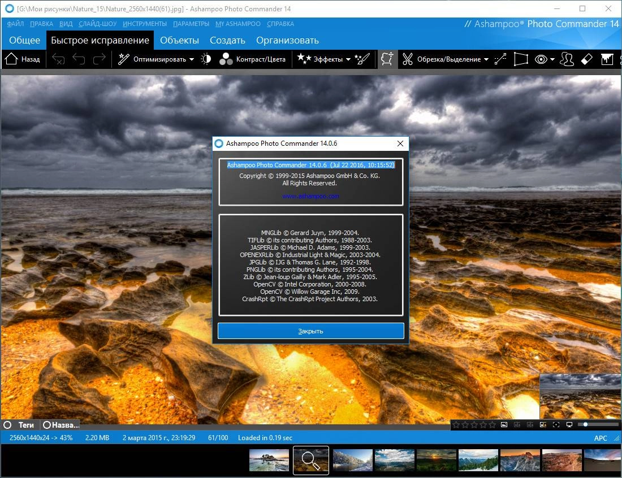
Task: Click the revert-all-changes crossed arrow icon
Action: tap(58, 59)
